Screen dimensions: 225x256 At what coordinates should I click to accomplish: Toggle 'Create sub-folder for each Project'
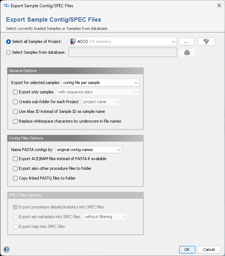15,102
